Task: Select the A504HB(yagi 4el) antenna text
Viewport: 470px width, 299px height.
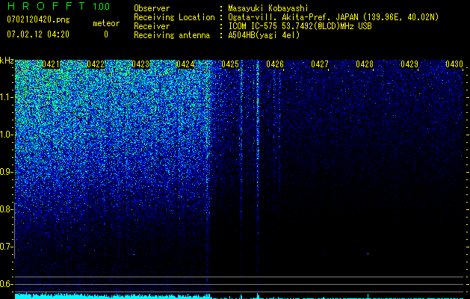Action: click(x=264, y=35)
